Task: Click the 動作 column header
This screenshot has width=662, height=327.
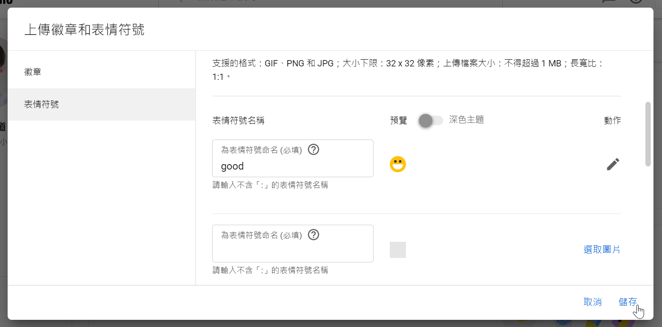Action: pyautogui.click(x=612, y=120)
